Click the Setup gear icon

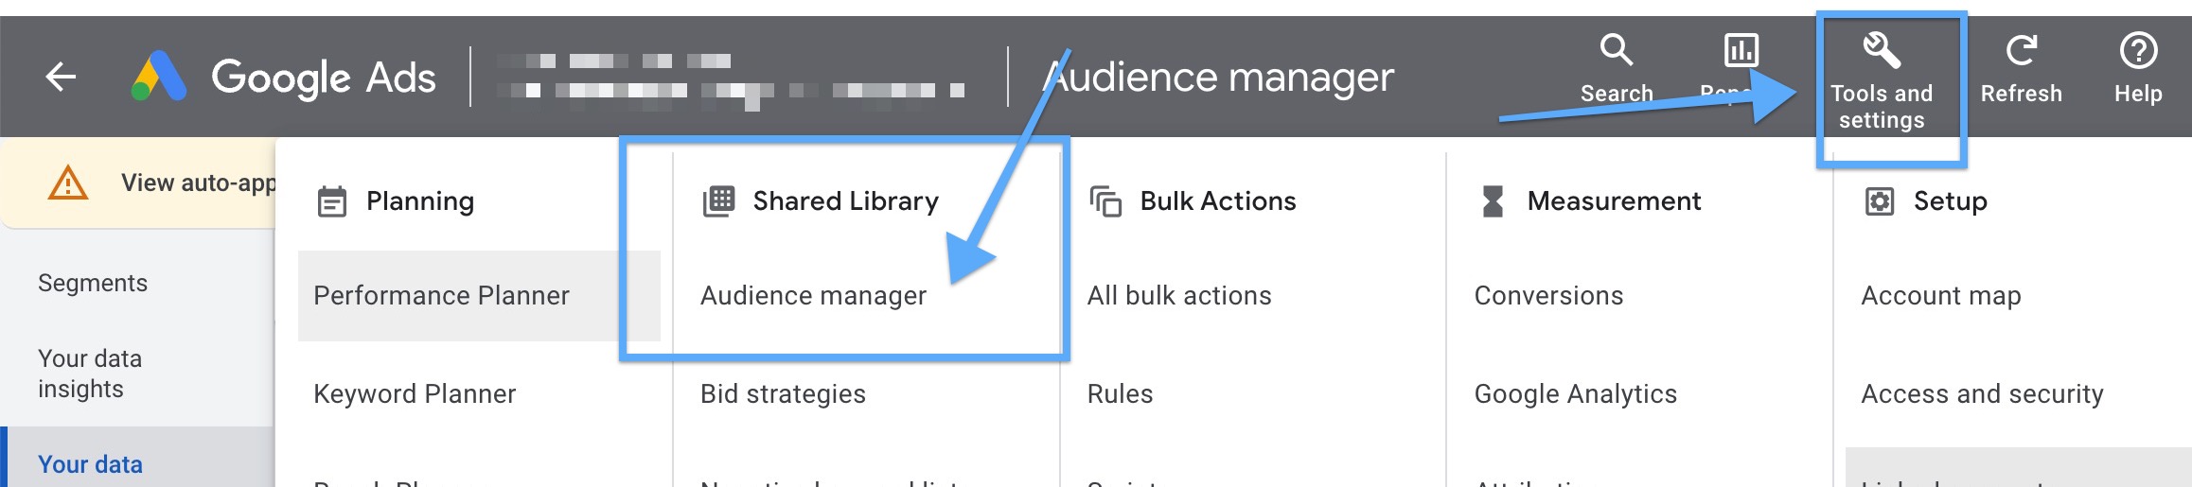click(x=1880, y=201)
